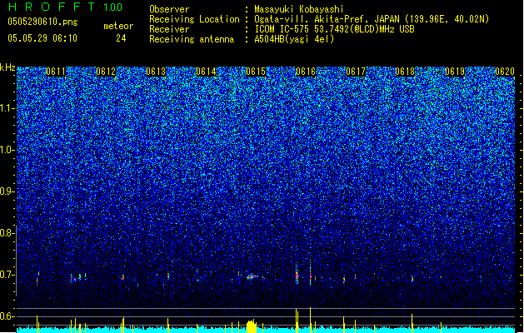
Task: Click the long meteor echo near 0615
Action: coord(252,276)
